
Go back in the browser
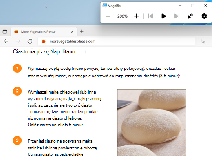6,41
